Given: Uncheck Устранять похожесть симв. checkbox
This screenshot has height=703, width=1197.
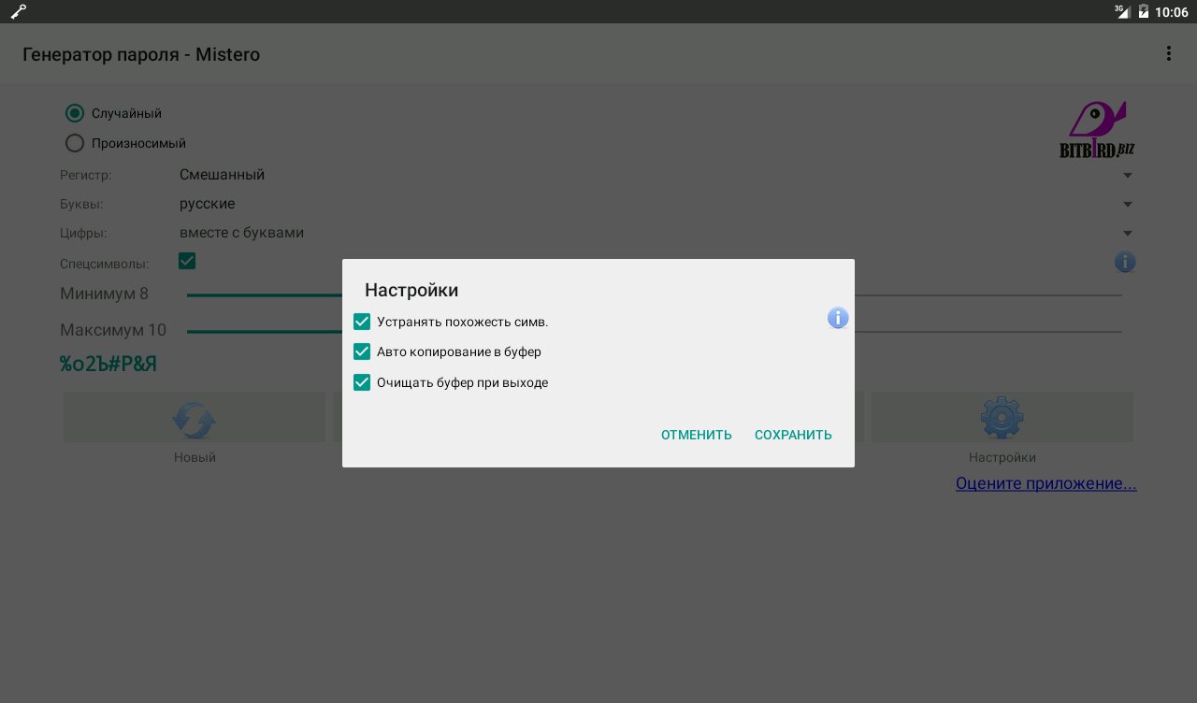Looking at the screenshot, I should pos(362,322).
